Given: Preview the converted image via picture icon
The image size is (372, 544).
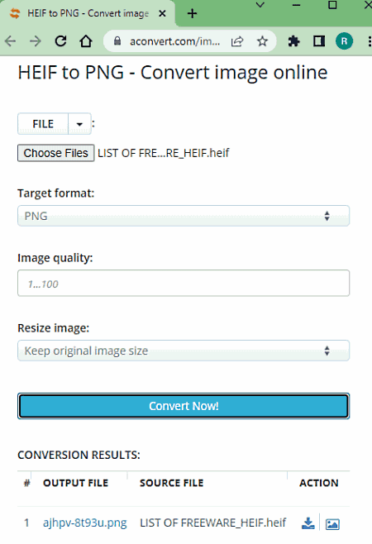Looking at the screenshot, I should 332,524.
